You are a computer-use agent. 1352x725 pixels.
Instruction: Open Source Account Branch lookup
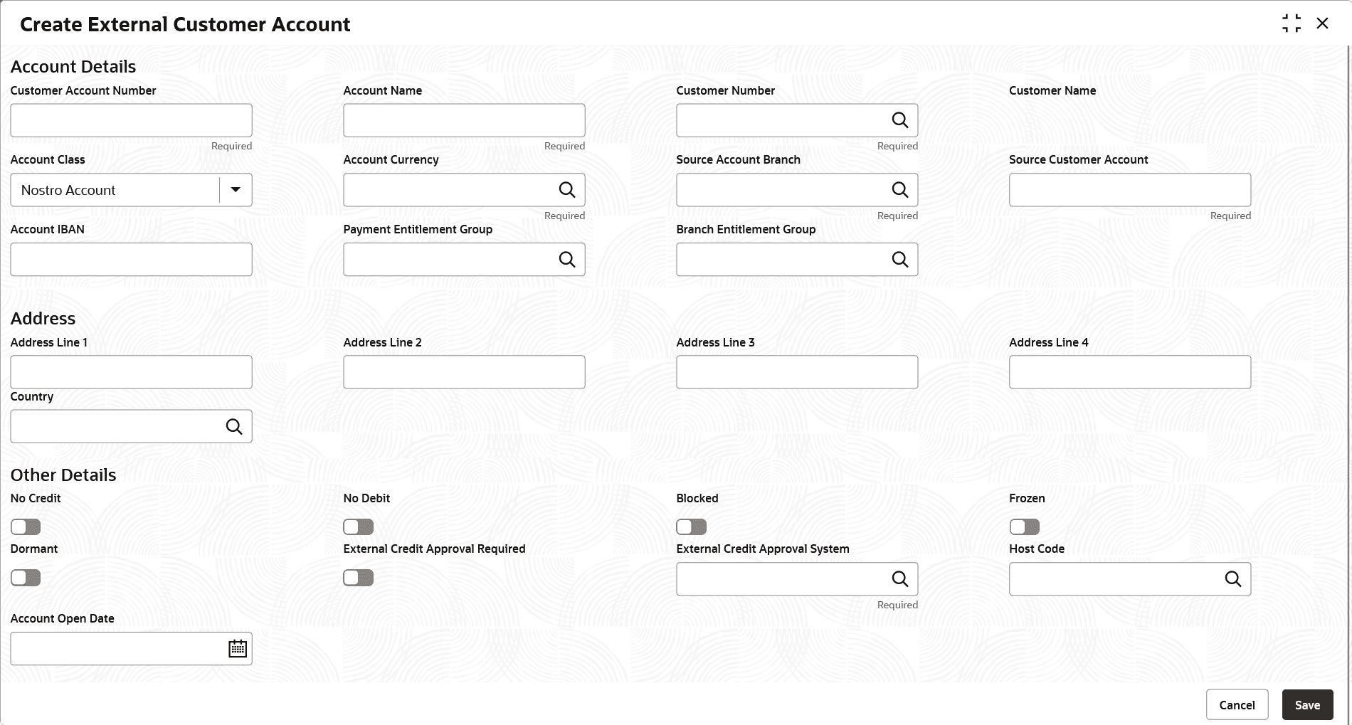click(x=899, y=190)
